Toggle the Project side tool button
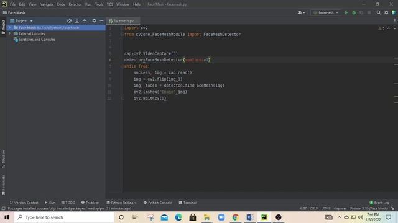Viewport: 398px width, 223px height. (x=3, y=27)
